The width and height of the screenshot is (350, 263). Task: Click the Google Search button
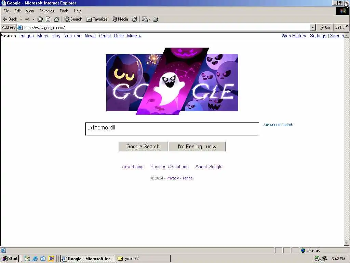pos(143,147)
